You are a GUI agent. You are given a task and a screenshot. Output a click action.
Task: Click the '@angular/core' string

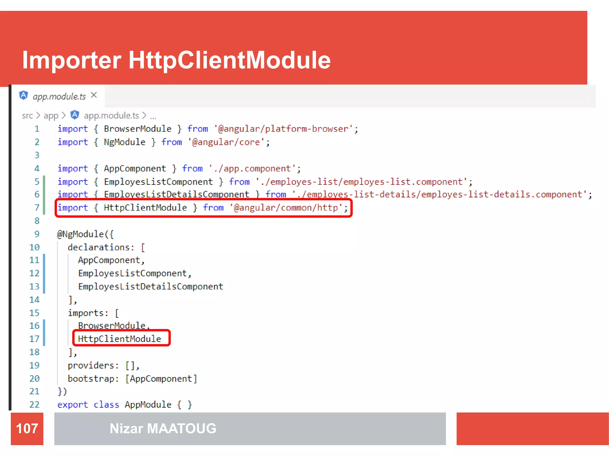[226, 142]
